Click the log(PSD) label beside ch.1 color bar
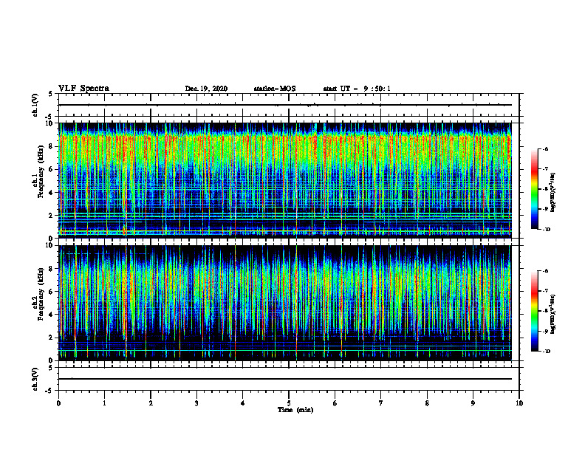This screenshot has height=452, width=585. tap(553, 193)
